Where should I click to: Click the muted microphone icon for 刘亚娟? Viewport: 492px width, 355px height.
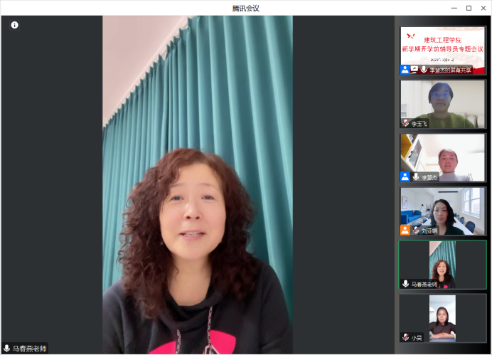pyautogui.click(x=416, y=230)
